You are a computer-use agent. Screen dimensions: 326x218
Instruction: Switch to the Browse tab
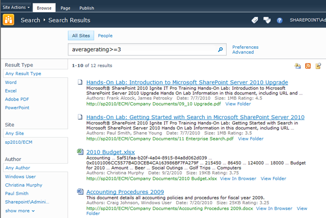coord(44,8)
